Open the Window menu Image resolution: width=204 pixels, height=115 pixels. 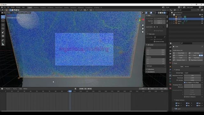(18, 7)
